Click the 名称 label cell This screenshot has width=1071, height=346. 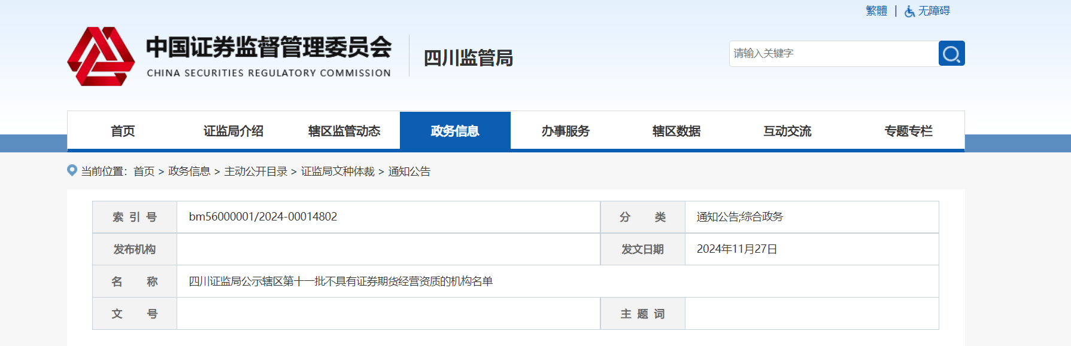click(135, 281)
